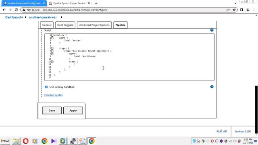258x145 pixels.
Task: Switch to the active Chrome window in taskbar
Action: tap(92, 141)
